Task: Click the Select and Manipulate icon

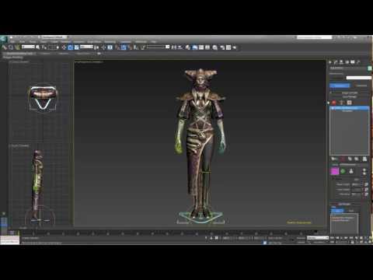Action: click(103, 47)
